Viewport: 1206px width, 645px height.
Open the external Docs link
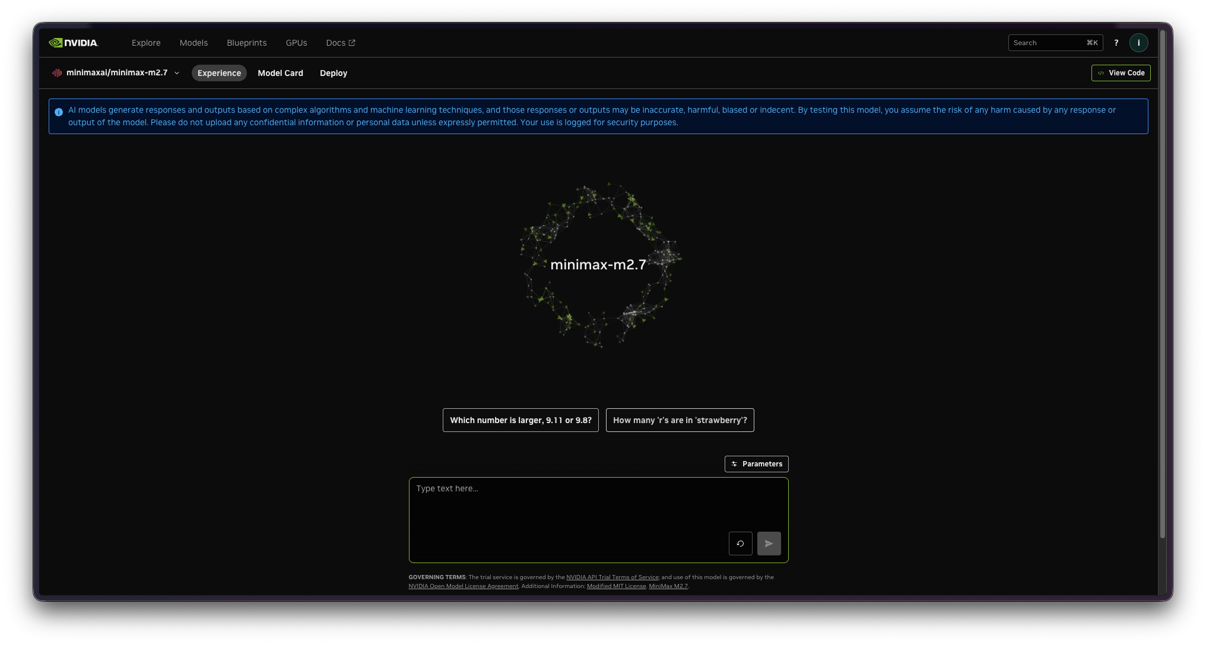tap(341, 43)
